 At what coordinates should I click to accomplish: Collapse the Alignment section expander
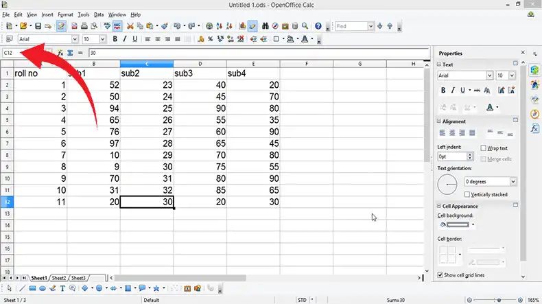439,121
